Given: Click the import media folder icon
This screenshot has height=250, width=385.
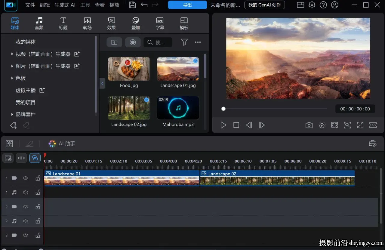Looking at the screenshot, I should (x=114, y=42).
